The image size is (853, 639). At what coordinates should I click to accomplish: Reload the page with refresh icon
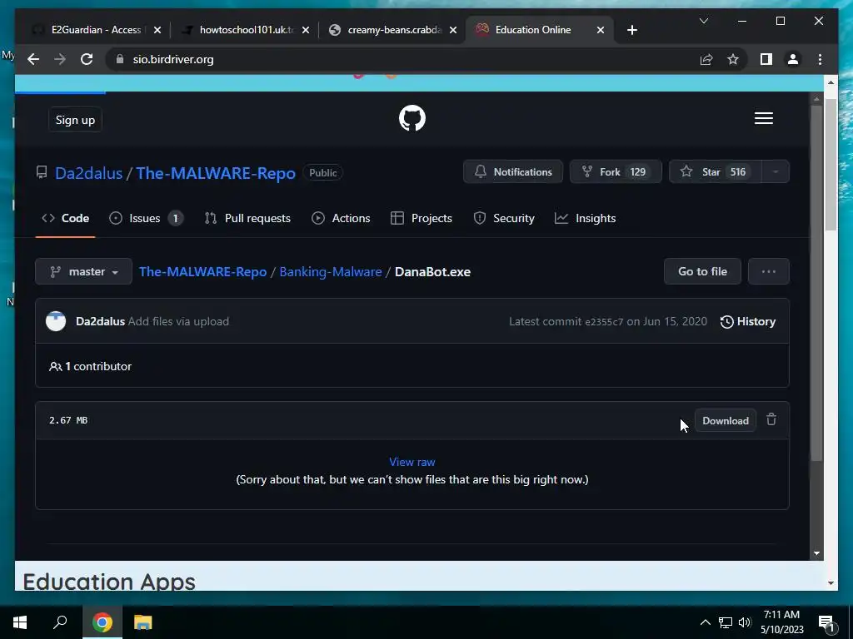click(x=87, y=59)
